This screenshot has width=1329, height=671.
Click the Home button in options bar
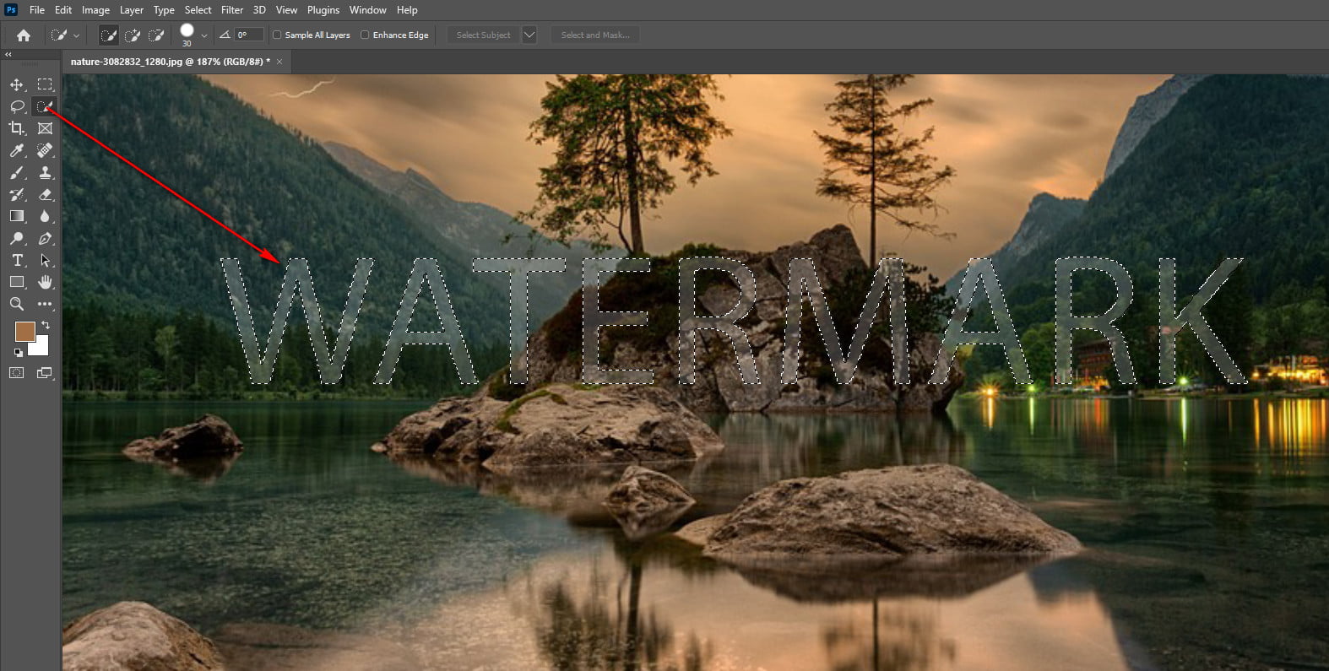coord(24,35)
